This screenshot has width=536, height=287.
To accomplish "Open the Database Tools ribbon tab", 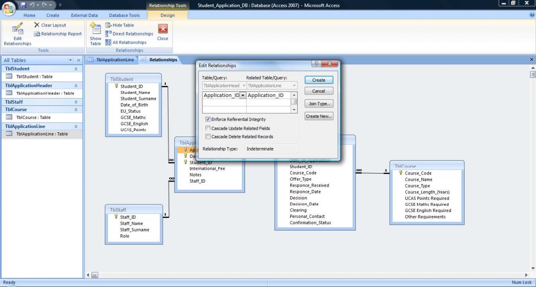I will pyautogui.click(x=124, y=16).
